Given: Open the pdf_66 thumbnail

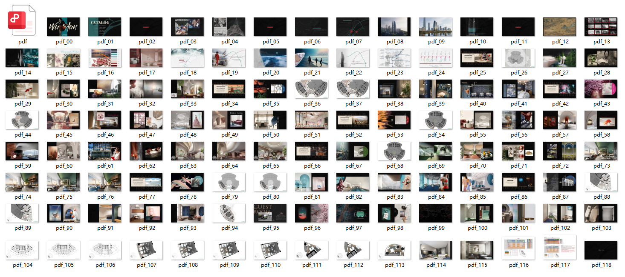Looking at the screenshot, I should pos(312,151).
